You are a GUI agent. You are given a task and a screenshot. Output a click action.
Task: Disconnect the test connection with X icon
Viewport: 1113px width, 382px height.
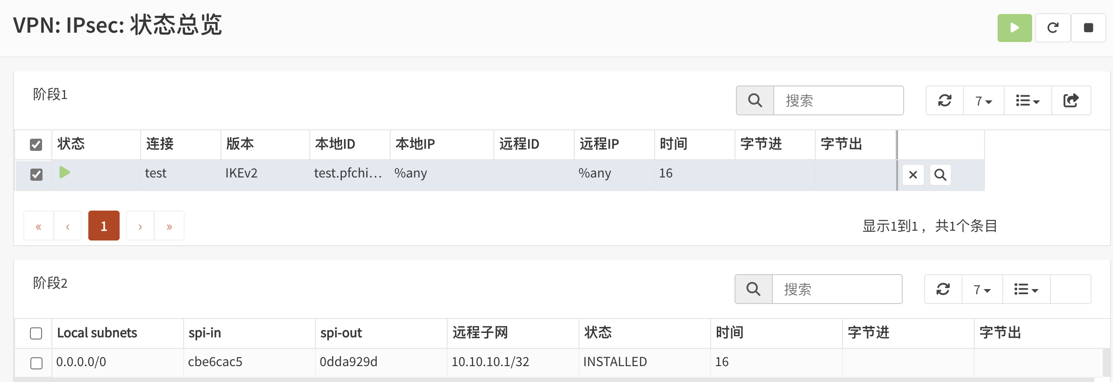tap(913, 175)
